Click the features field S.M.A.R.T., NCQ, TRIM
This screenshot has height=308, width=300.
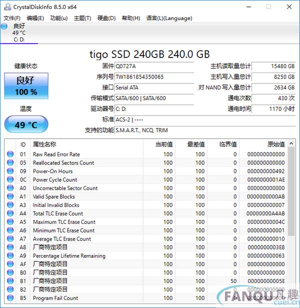[x=205, y=130]
